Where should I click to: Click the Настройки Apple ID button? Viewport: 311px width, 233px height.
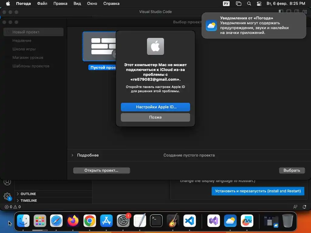(x=155, y=107)
